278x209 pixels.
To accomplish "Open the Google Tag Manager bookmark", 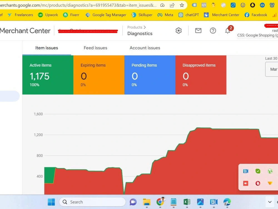I will click(x=106, y=15).
